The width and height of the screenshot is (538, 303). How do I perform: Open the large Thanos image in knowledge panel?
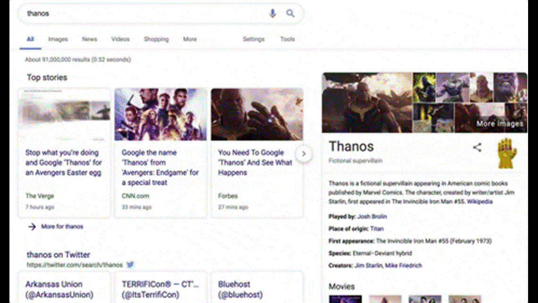[x=367, y=103]
